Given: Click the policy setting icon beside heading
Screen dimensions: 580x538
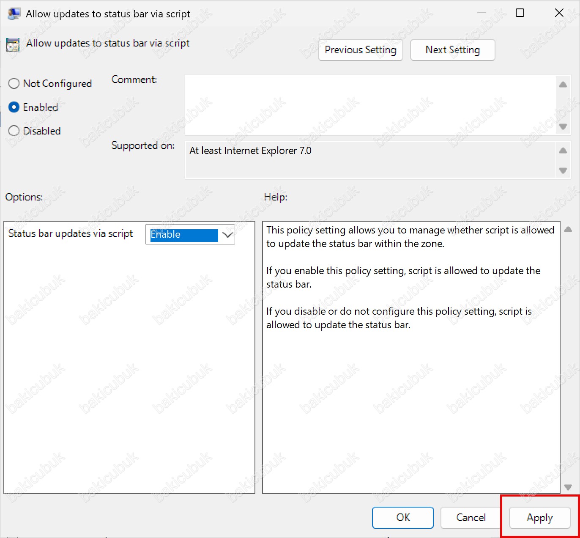Looking at the screenshot, I should [x=13, y=44].
